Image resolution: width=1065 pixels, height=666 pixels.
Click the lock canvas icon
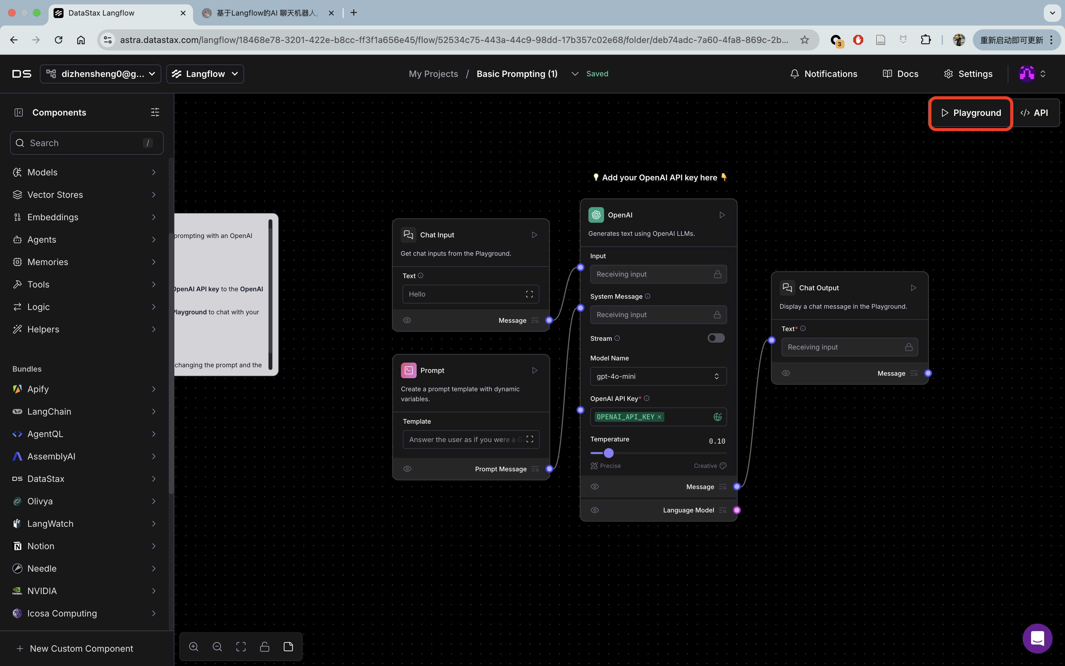[x=265, y=647]
